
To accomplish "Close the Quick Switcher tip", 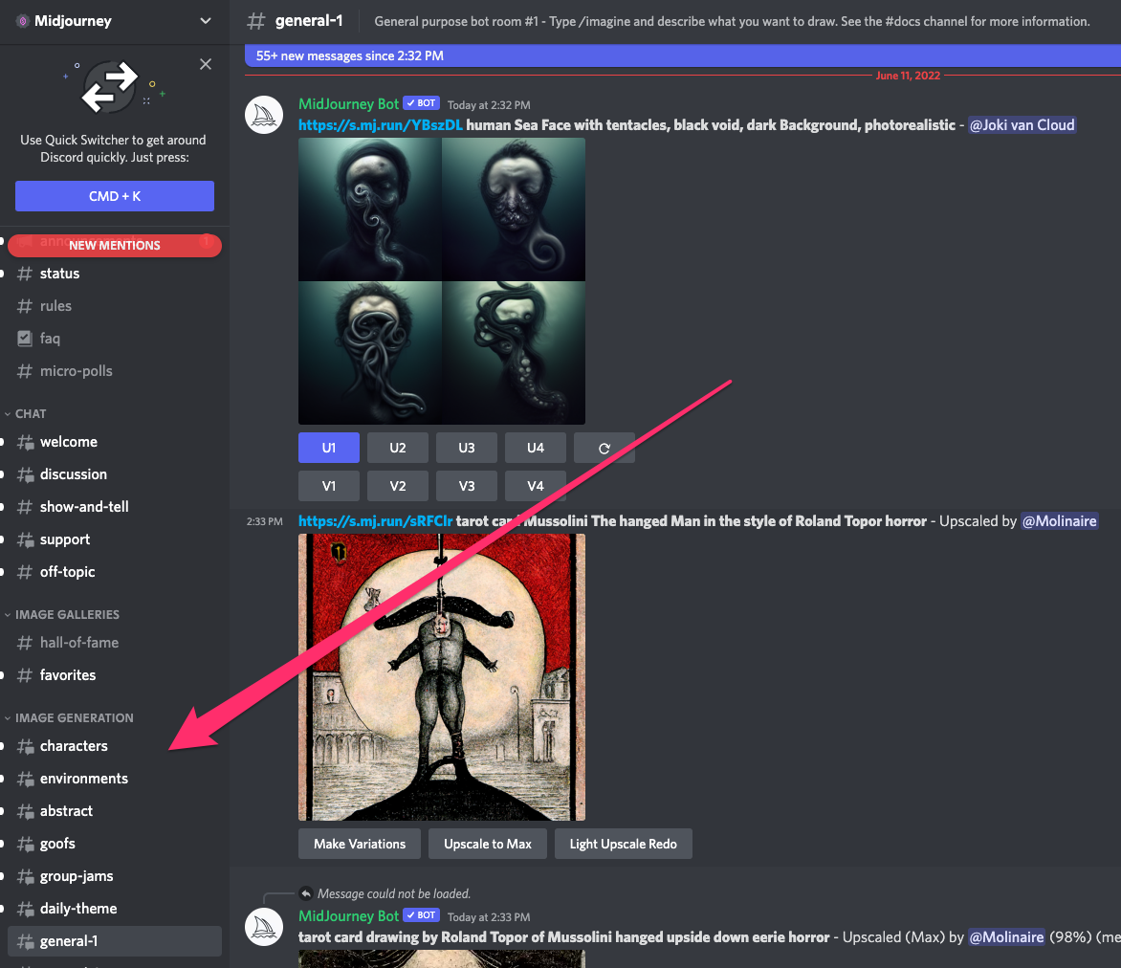I will pos(206,64).
